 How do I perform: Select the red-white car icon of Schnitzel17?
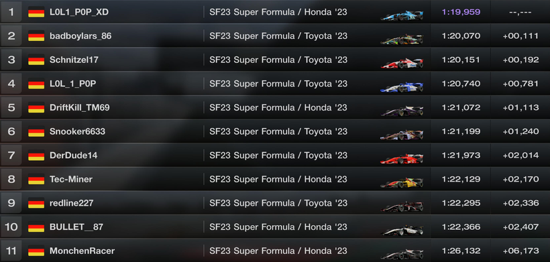(402, 63)
